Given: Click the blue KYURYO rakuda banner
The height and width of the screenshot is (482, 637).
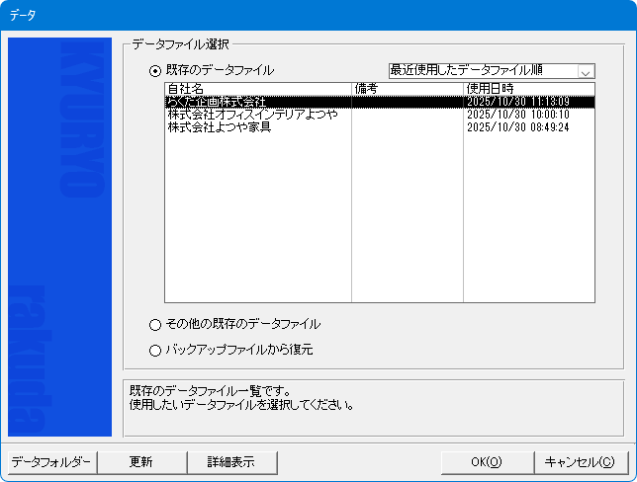Looking at the screenshot, I should coord(59,237).
